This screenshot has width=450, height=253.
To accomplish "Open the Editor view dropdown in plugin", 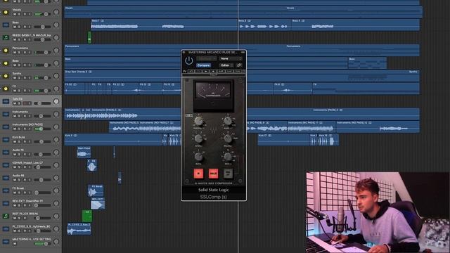I will 226,65.
